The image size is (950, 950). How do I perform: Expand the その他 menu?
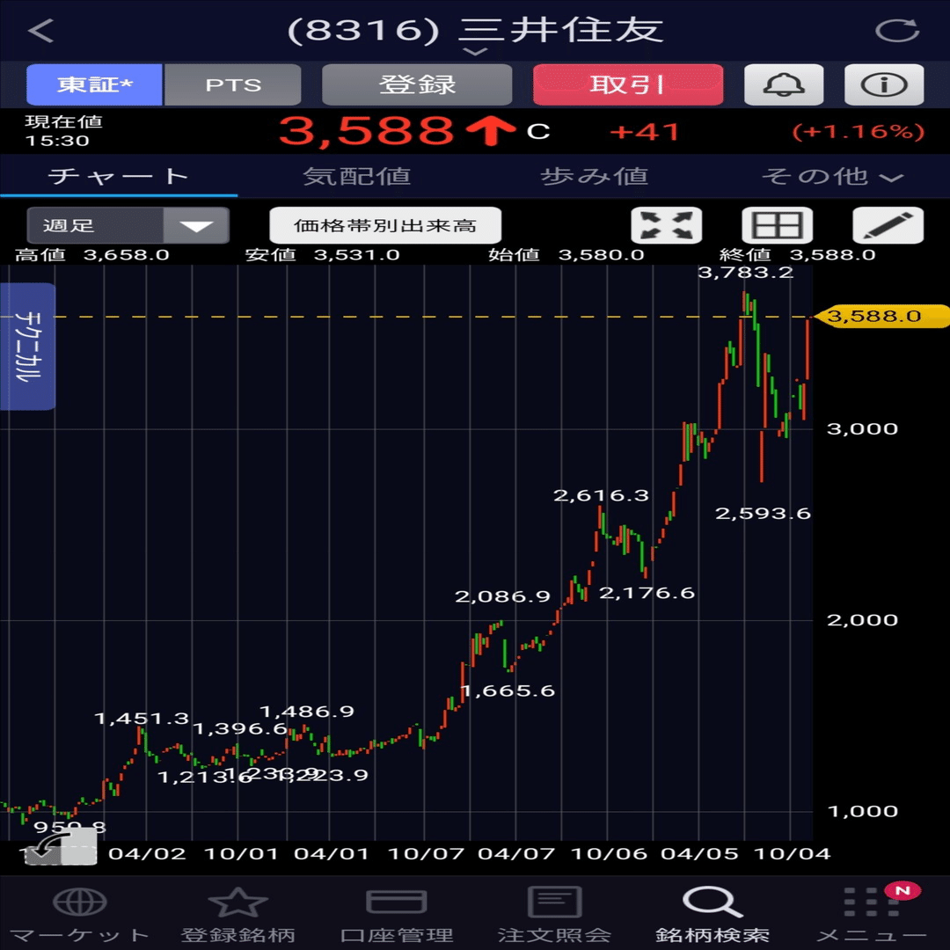(x=832, y=176)
